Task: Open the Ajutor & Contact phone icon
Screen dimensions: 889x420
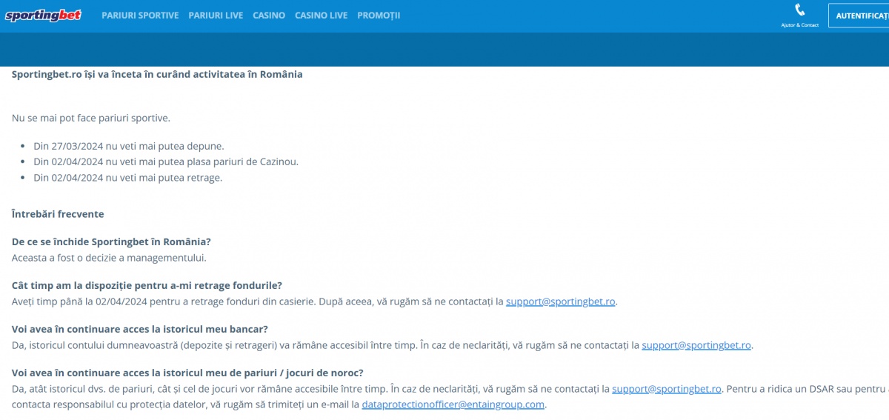Action: (799, 10)
